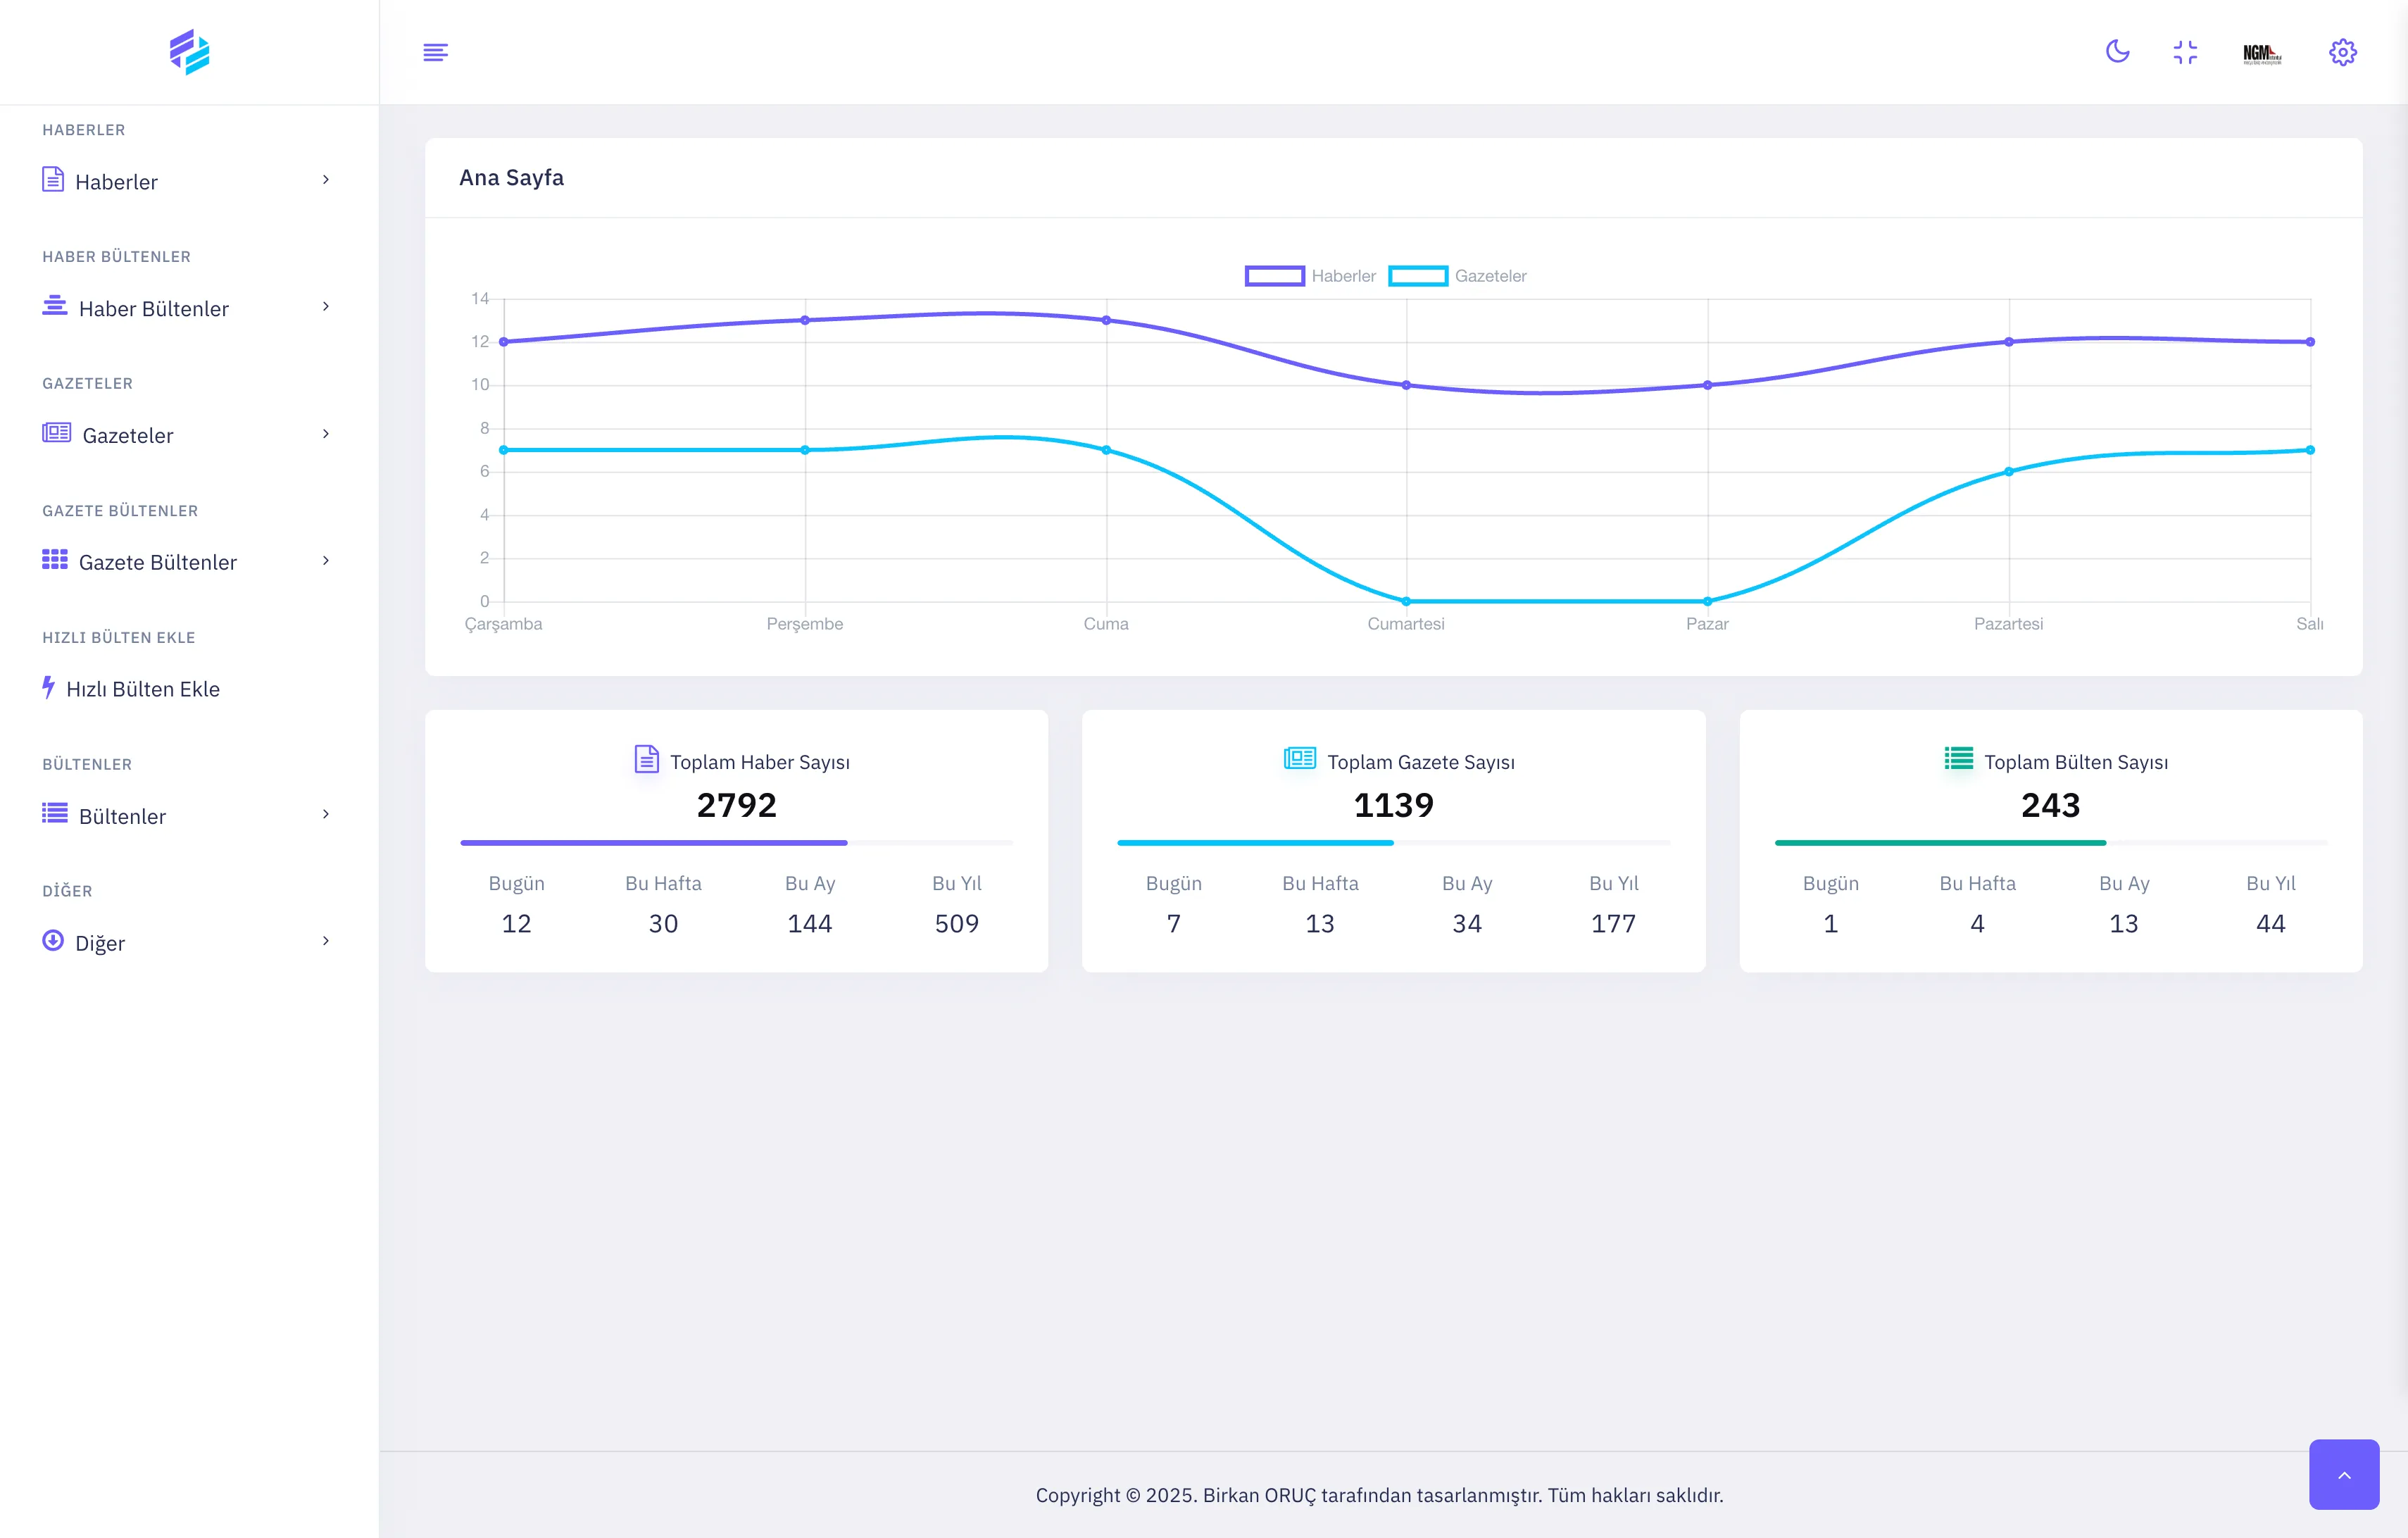The image size is (2408, 1538).
Task: Toggle dark mode with moon icon
Action: (2117, 52)
